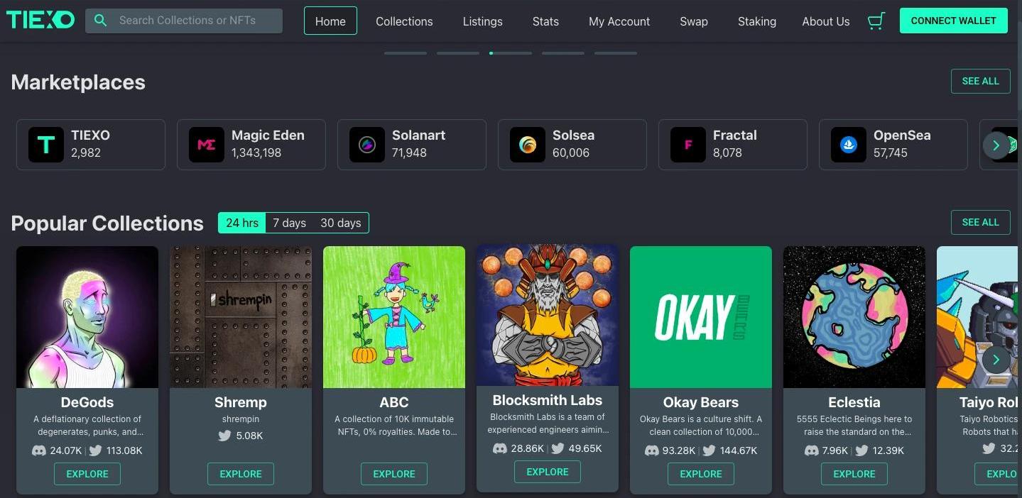Go to the Staking menu item
The width and height of the screenshot is (1022, 498).
(x=757, y=21)
